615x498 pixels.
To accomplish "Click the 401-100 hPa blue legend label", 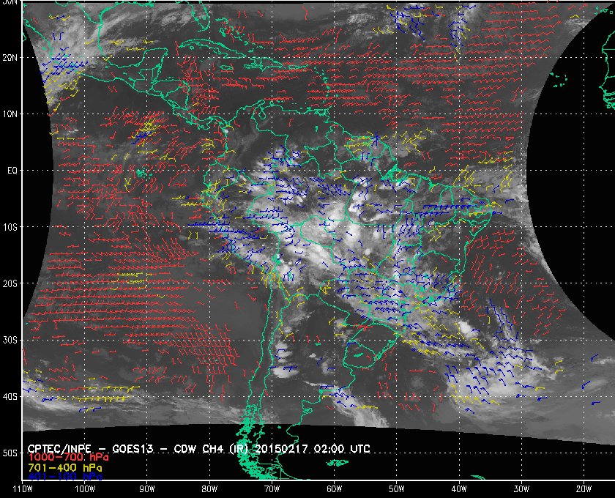I will [x=65, y=477].
